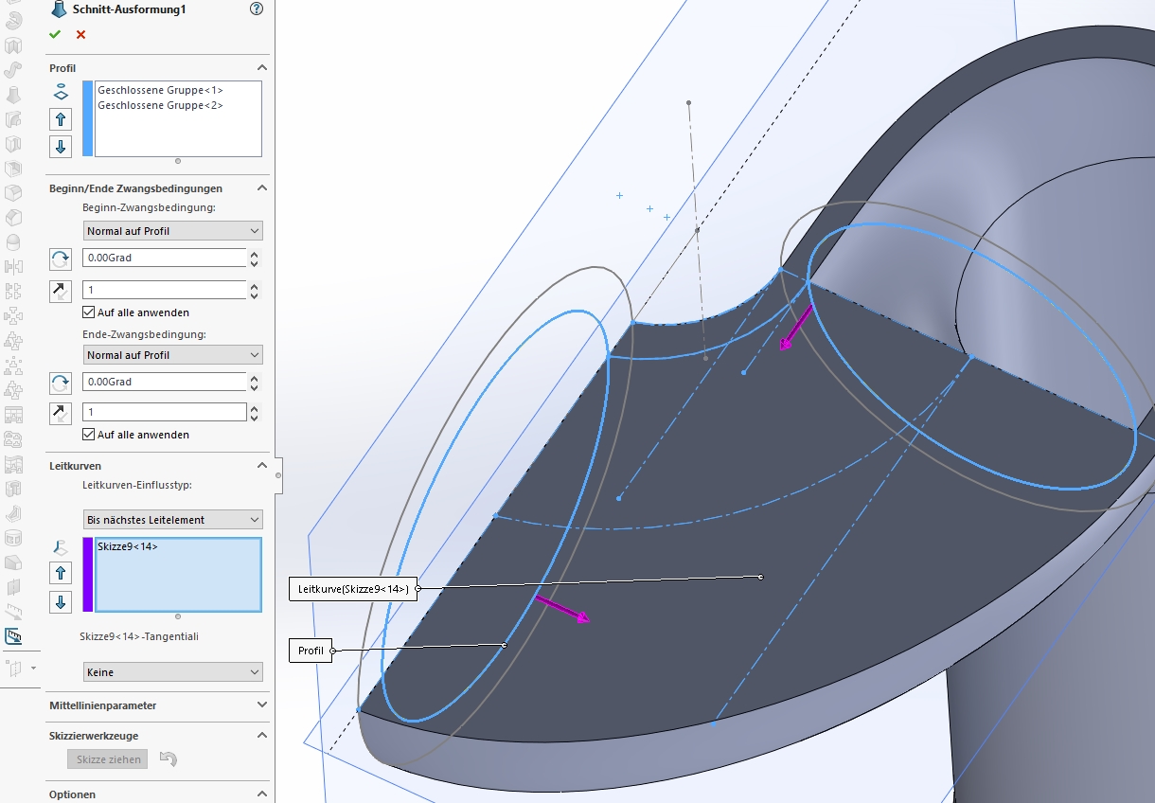Move guide curve up arrow button
This screenshot has width=1155, height=803.
click(x=61, y=573)
